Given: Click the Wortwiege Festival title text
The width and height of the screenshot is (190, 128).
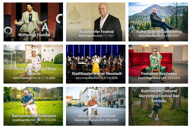Looking at the screenshot, I should [x=34, y=35].
